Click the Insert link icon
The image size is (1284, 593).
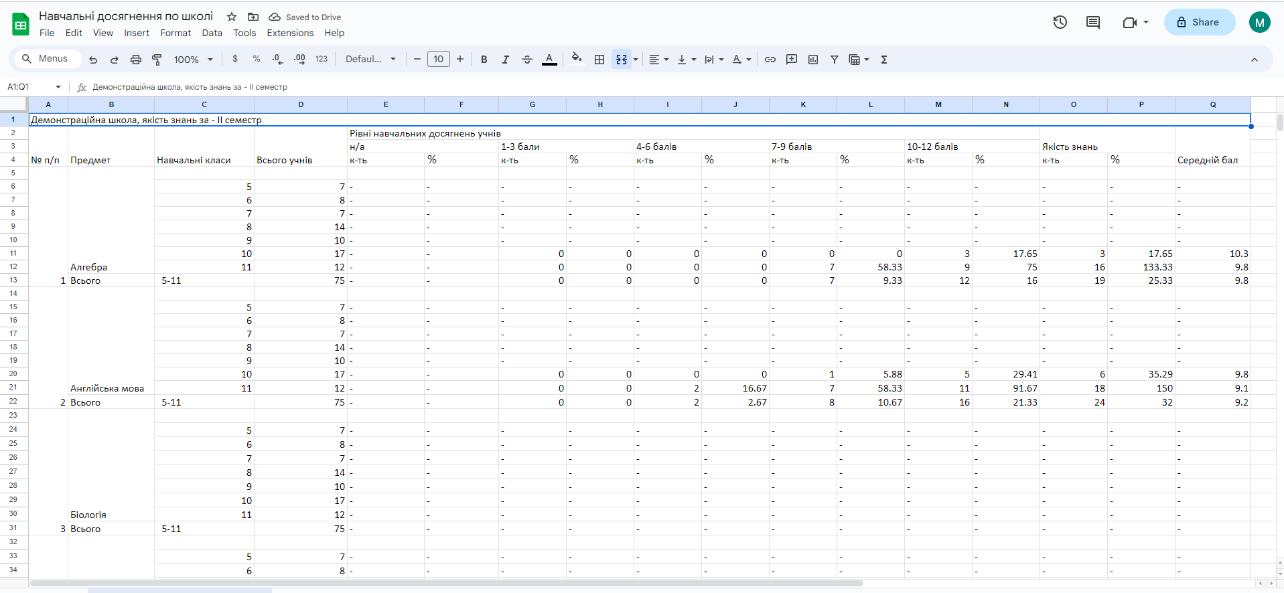coord(770,60)
